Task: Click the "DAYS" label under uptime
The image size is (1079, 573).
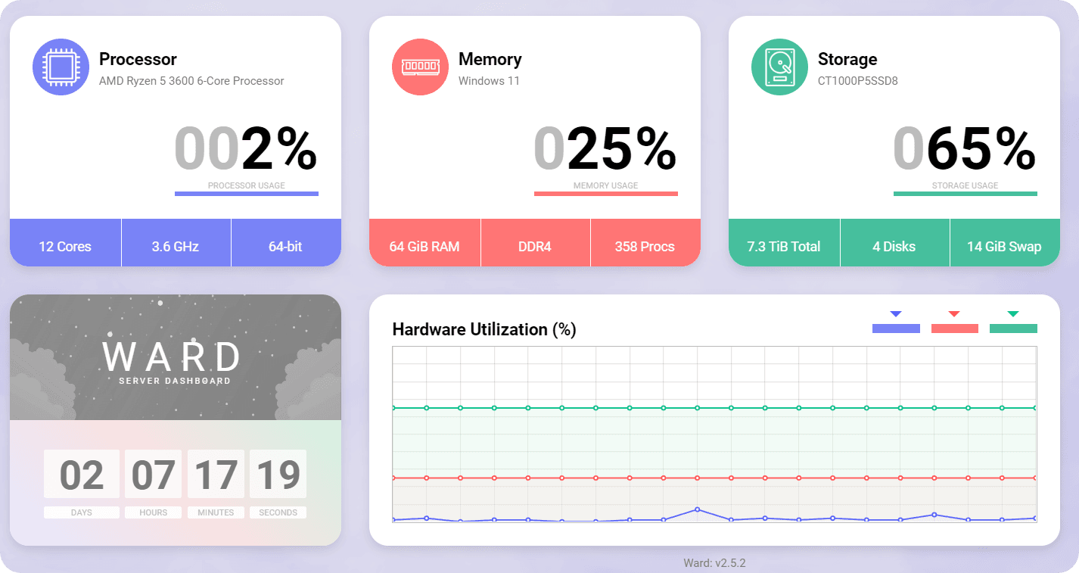Action: pyautogui.click(x=82, y=512)
